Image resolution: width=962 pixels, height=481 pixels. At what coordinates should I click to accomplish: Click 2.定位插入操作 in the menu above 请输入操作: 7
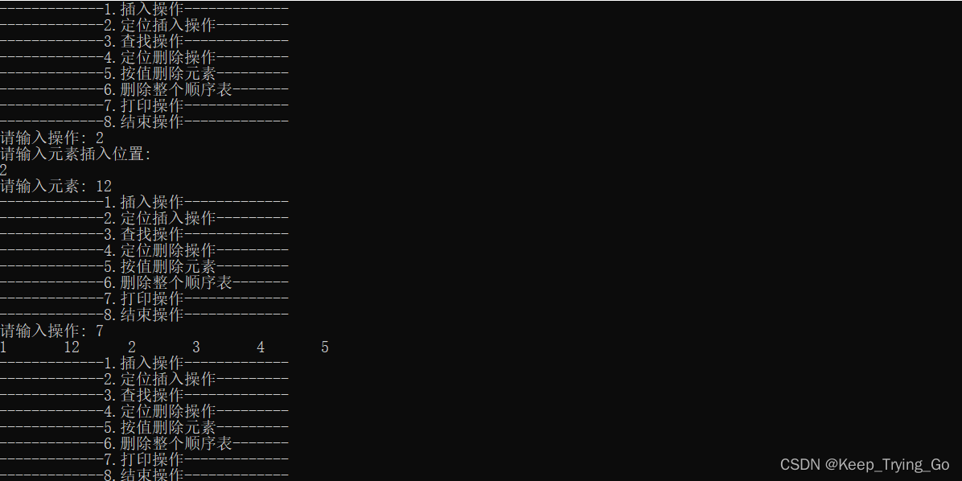(x=160, y=218)
